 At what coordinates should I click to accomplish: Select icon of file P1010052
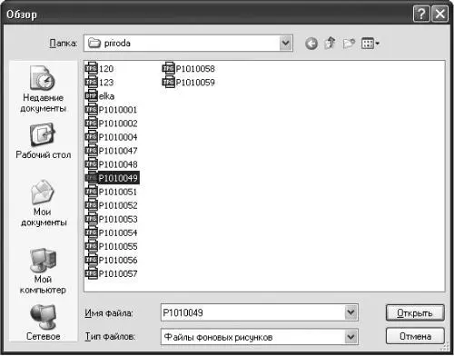[x=92, y=205]
